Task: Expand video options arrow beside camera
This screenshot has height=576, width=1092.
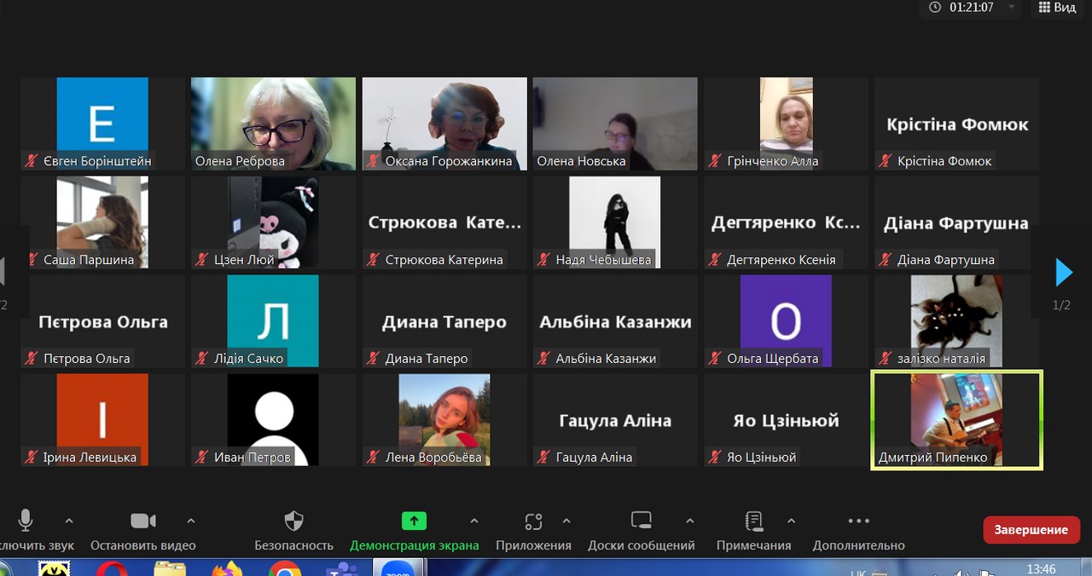Action: click(x=191, y=521)
